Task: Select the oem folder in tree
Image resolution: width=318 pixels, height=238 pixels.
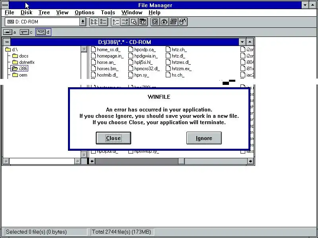Action: (19, 75)
